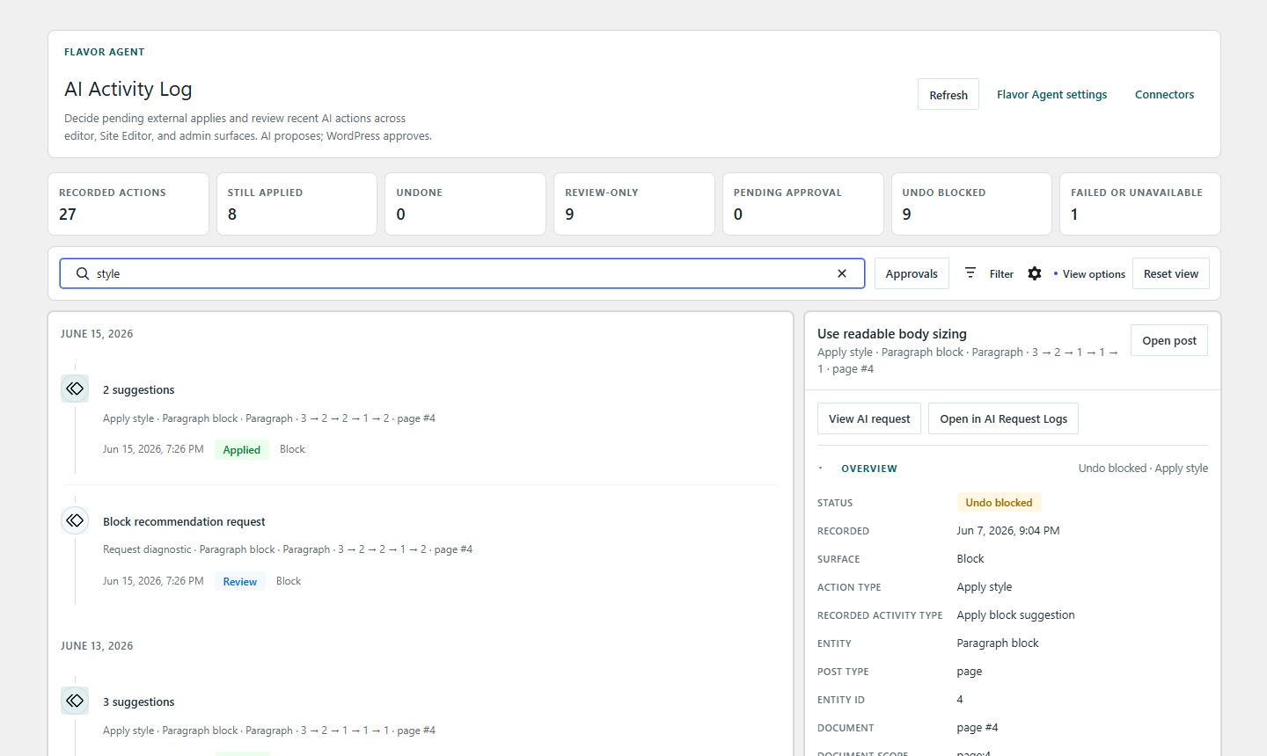Focus the search field containing style
Viewport: 1267px width, 756px height.
pos(462,273)
